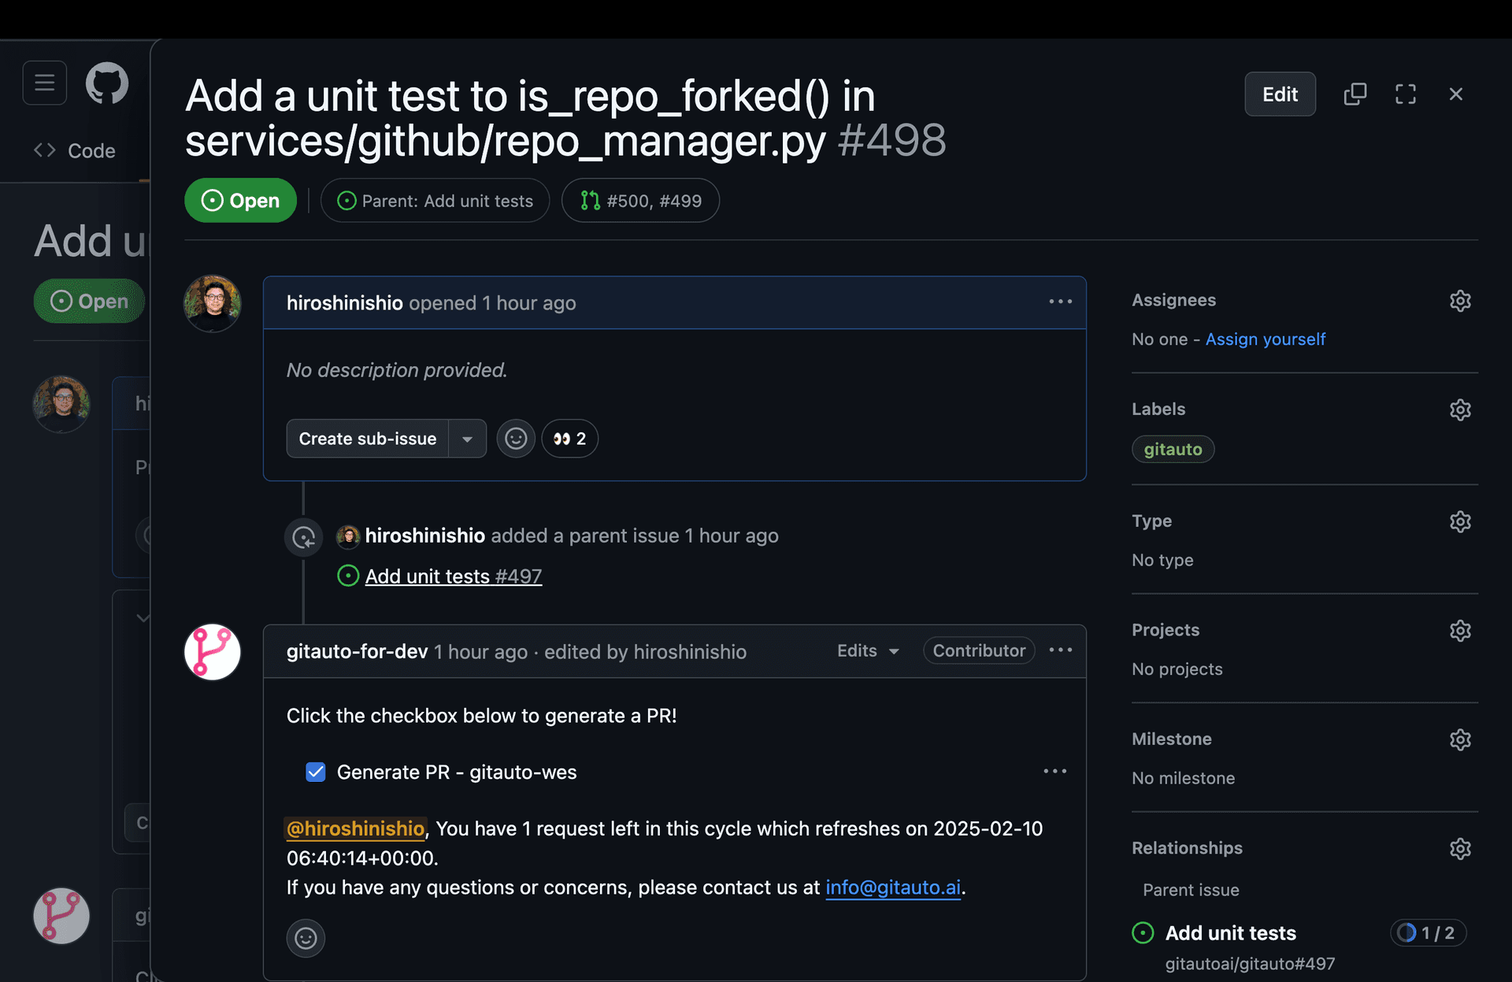Image resolution: width=1512 pixels, height=982 pixels.
Task: Click Assign yourself link
Action: point(1265,339)
